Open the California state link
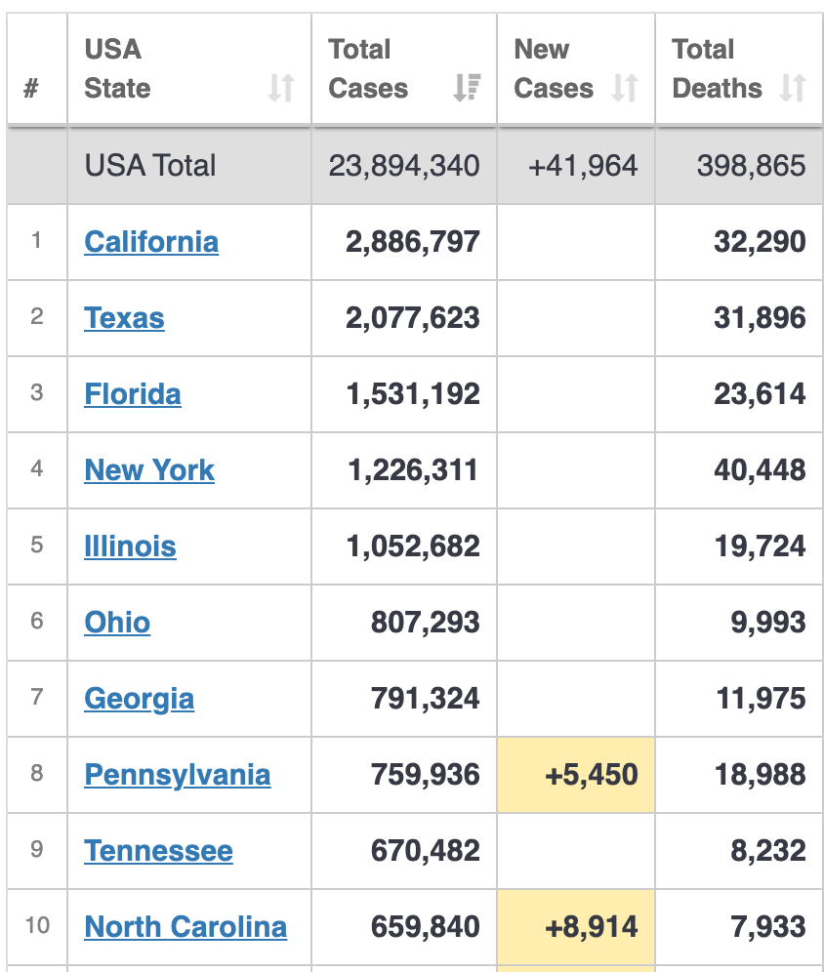Screen dimensions: 824x972 [x=151, y=242]
